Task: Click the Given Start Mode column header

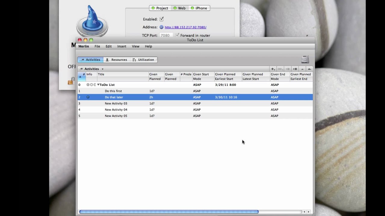Action: click(x=203, y=76)
